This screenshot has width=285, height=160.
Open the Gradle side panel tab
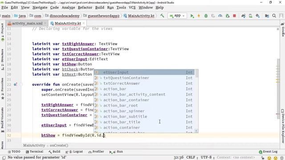283,30
